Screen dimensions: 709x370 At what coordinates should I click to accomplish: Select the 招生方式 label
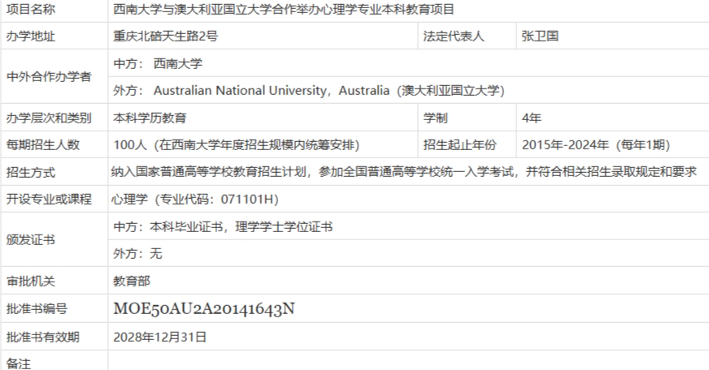point(31,172)
